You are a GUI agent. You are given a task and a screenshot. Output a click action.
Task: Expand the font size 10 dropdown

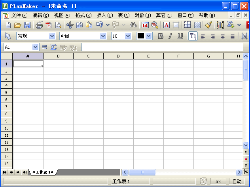[128, 36]
